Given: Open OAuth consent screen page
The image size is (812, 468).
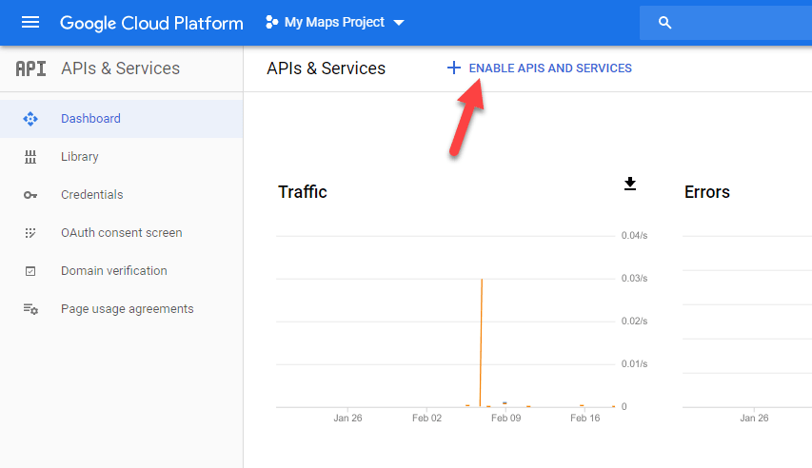Looking at the screenshot, I should (121, 233).
